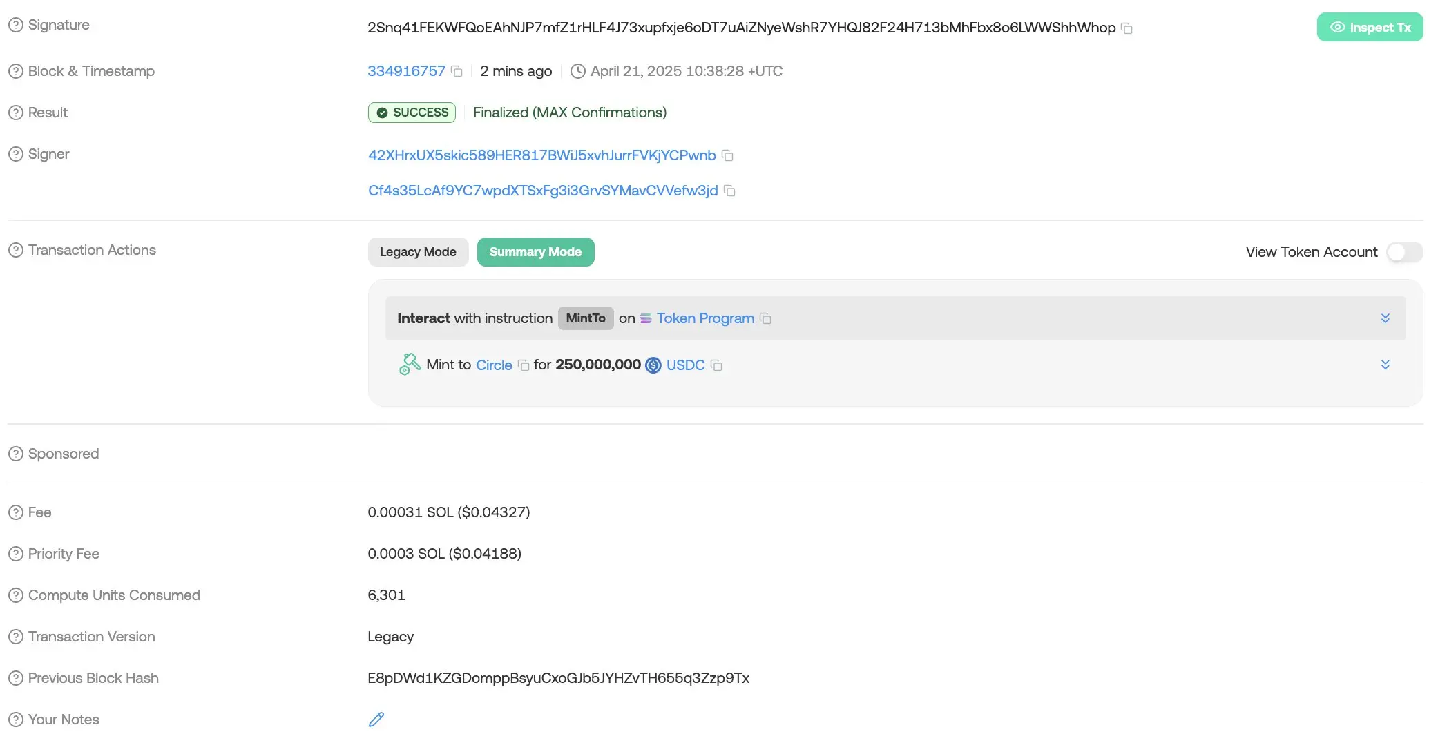Copy the first signer address with copy icon

click(727, 156)
